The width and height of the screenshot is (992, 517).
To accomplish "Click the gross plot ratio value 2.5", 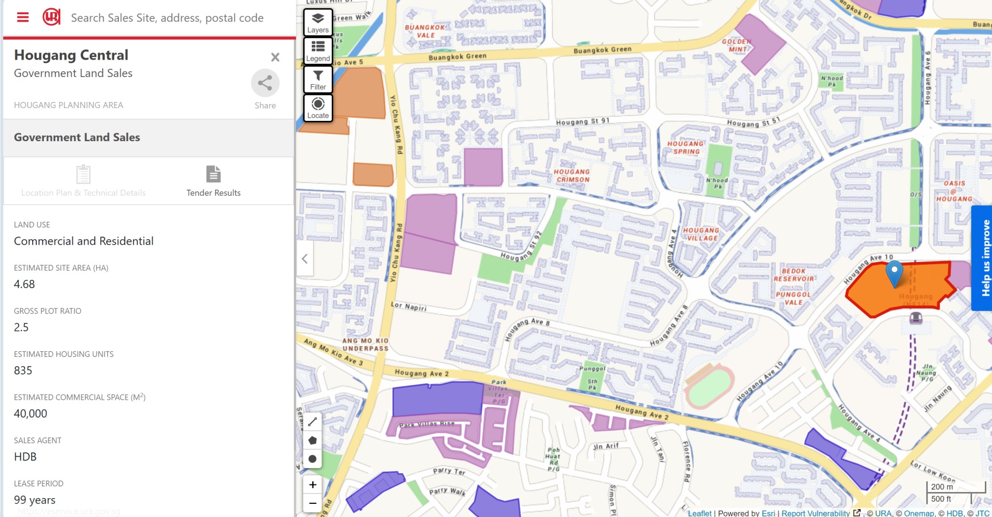I will (21, 327).
